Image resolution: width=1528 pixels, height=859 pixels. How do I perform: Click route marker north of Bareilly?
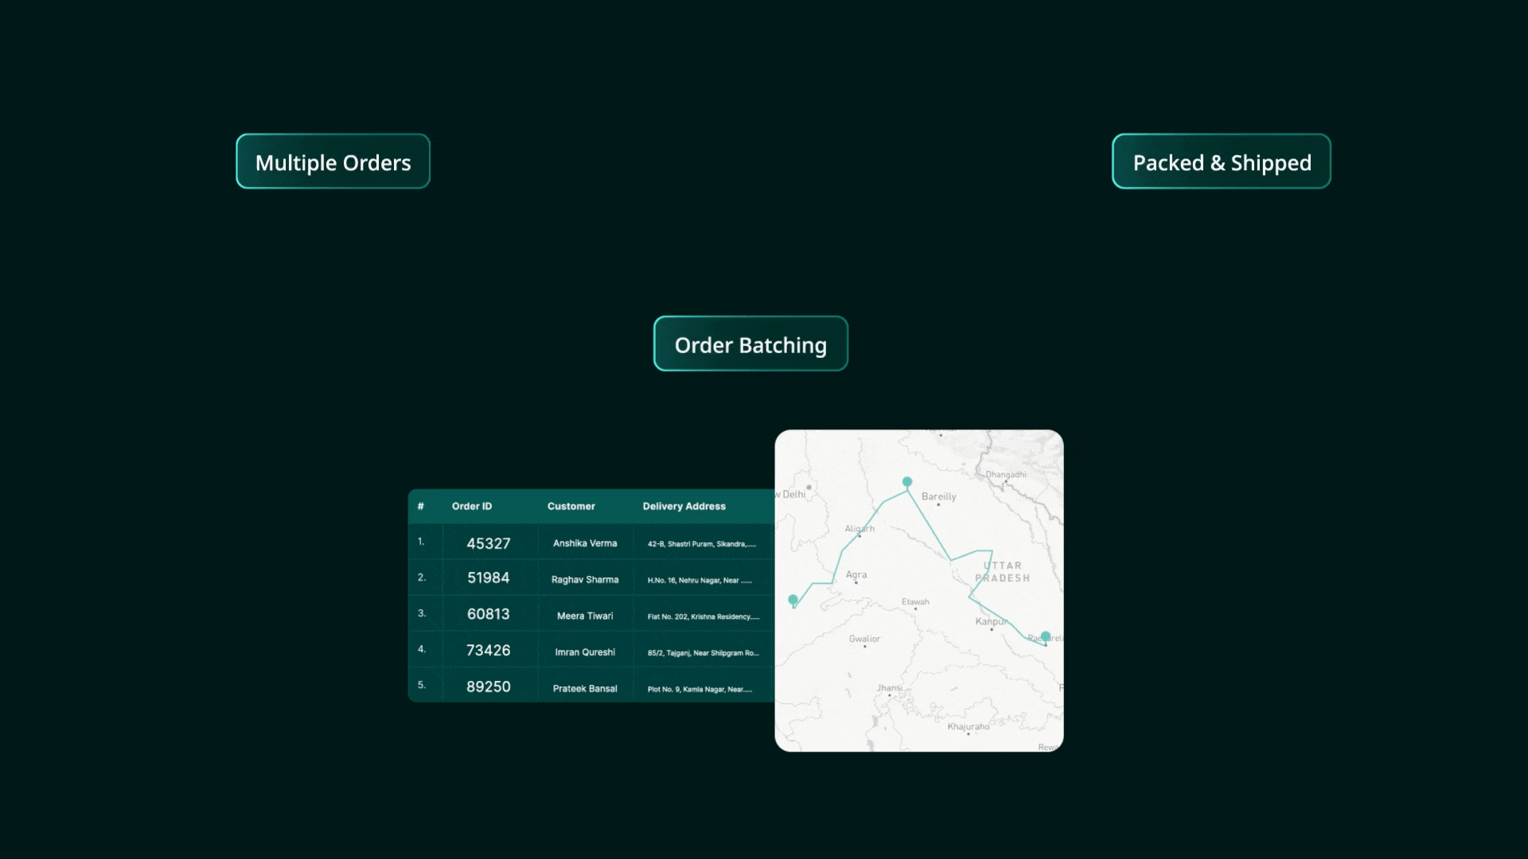(906, 482)
